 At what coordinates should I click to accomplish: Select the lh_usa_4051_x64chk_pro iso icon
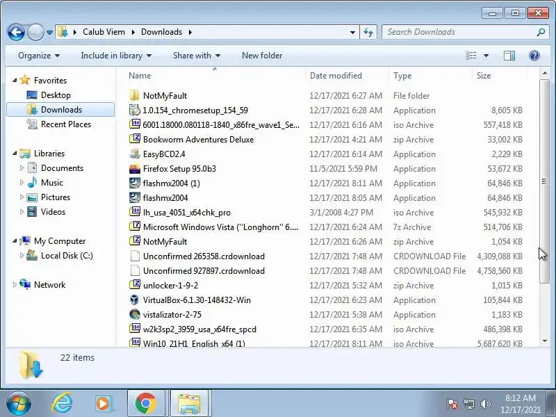[x=134, y=212]
